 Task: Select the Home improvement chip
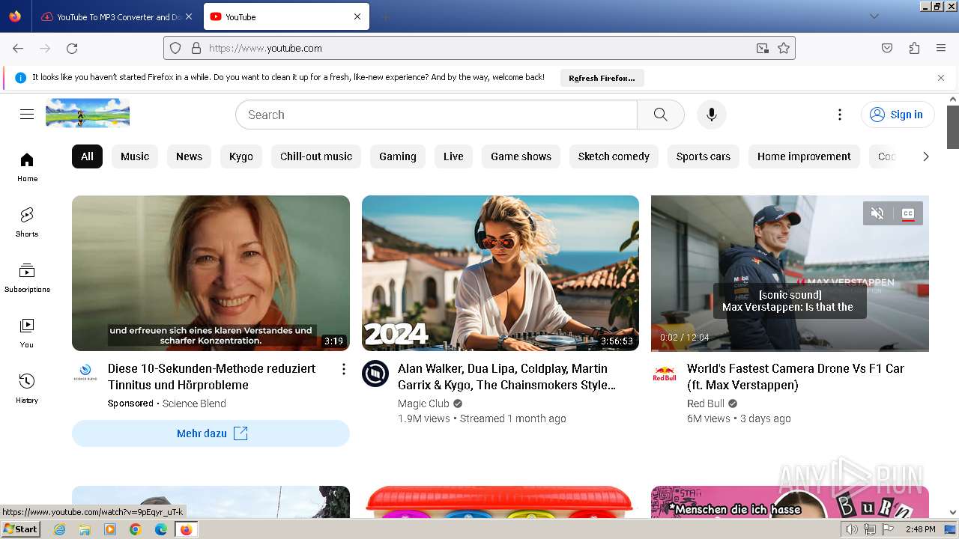pyautogui.click(x=804, y=156)
